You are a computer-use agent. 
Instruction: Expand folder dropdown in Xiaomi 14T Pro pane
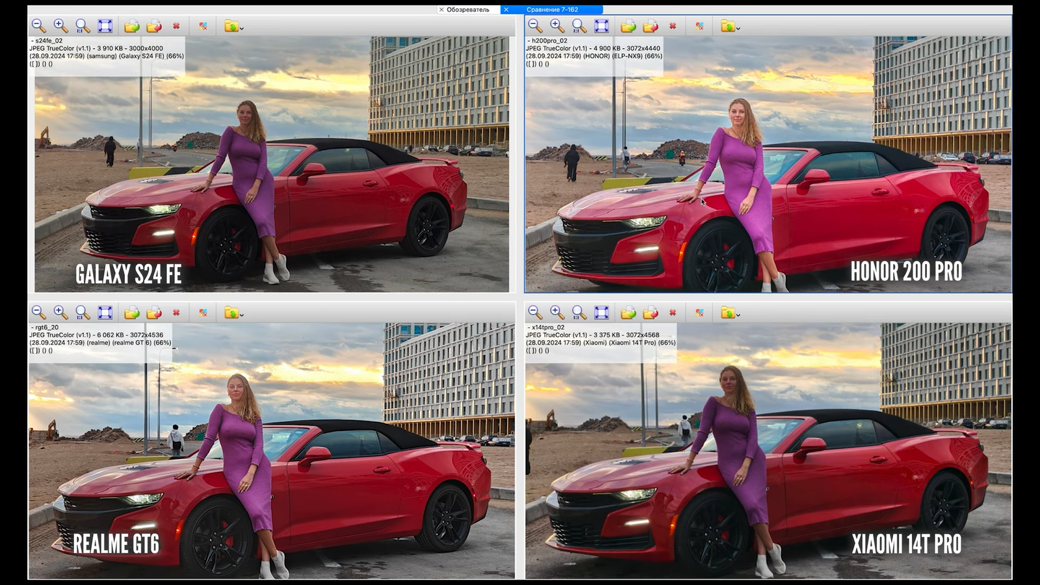click(731, 313)
